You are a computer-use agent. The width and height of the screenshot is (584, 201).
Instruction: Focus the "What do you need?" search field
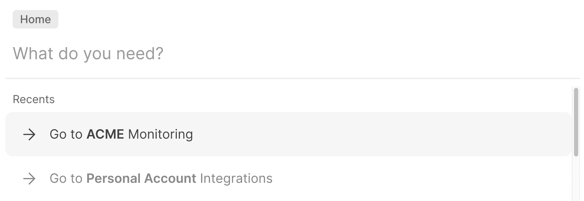coord(88,54)
